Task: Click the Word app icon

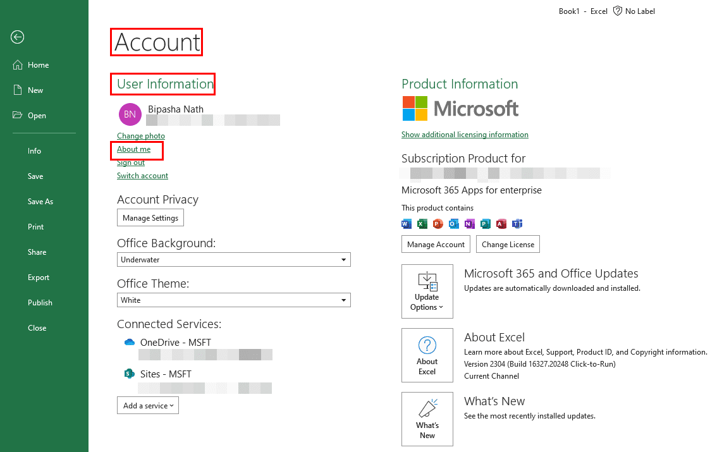Action: [x=406, y=224]
